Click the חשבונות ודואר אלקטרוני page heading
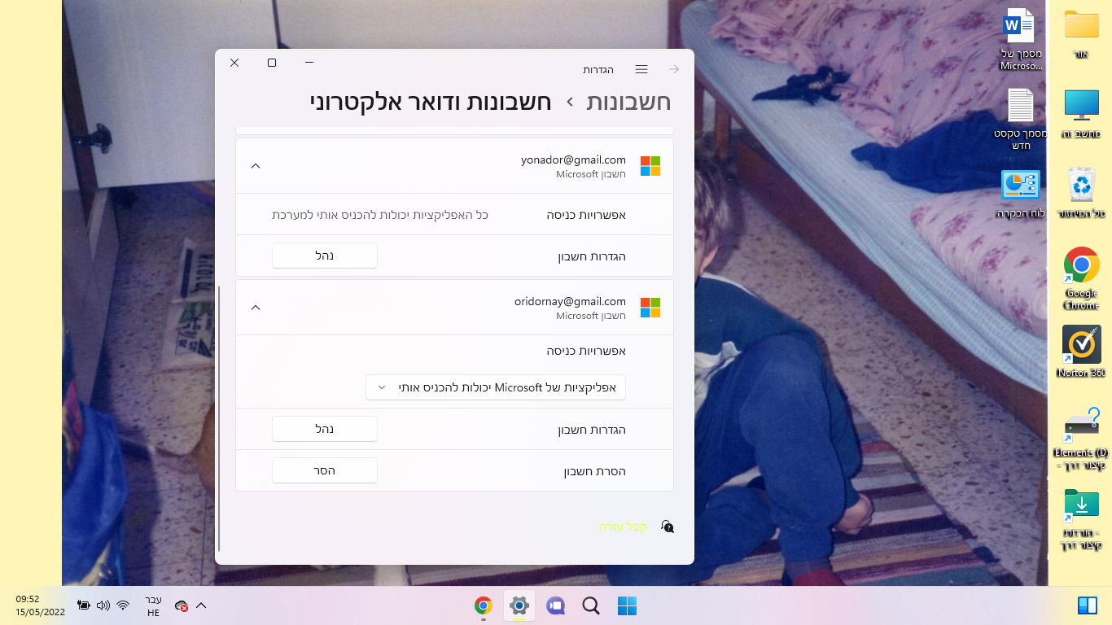 click(x=431, y=102)
